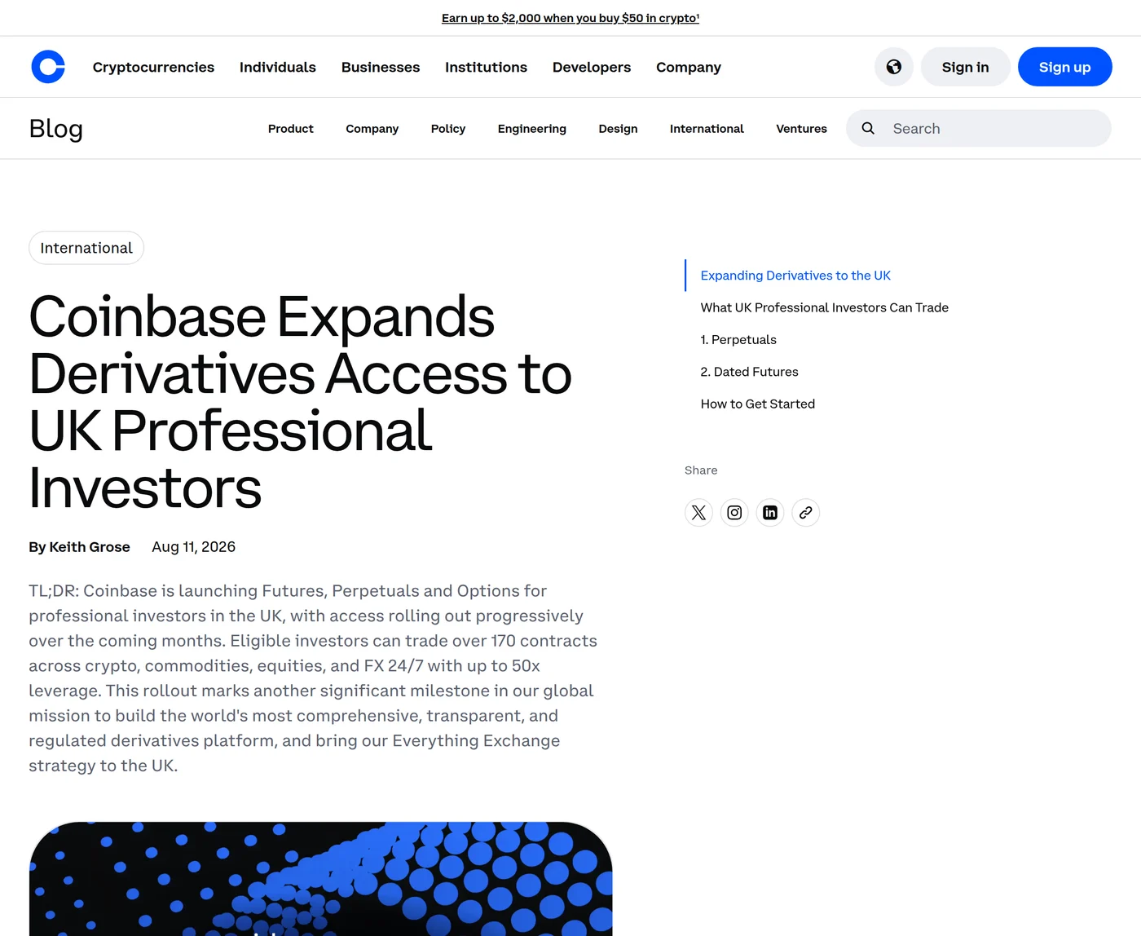This screenshot has height=936, width=1141.
Task: Select the International blog category
Action: tap(707, 129)
